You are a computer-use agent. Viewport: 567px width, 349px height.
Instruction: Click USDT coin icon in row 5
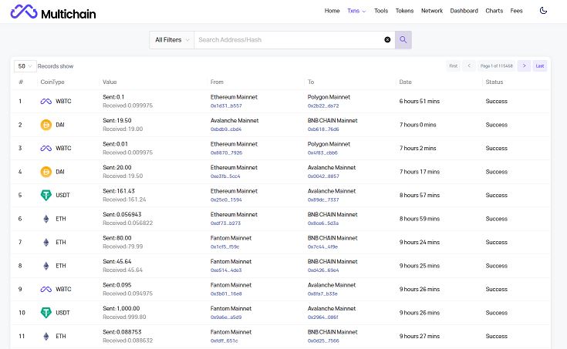[46, 196]
